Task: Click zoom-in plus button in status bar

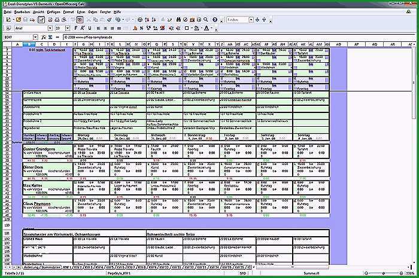Action: 401,273
